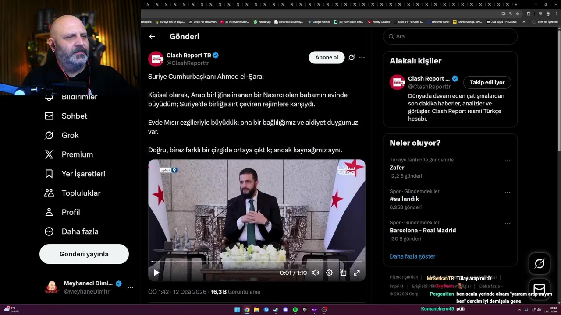Open the Zafer trending topic
The image size is (561, 315).
coord(397,168)
